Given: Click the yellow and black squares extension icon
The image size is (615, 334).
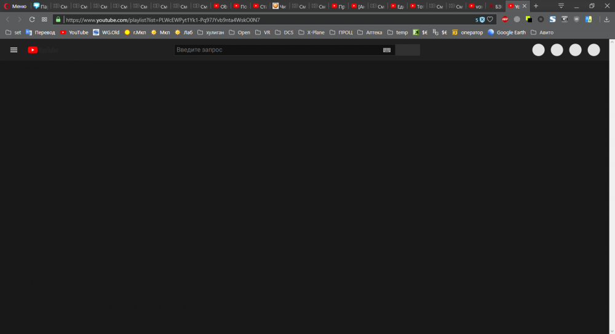Looking at the screenshot, I should pos(529,19).
